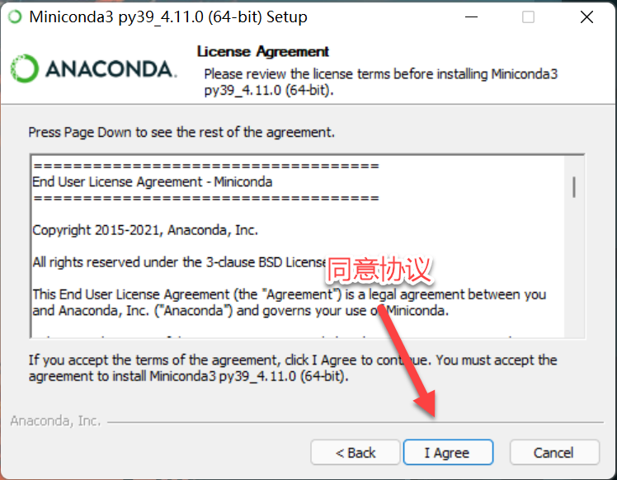617x480 pixels.
Task: Click the Page Down instruction text
Action: coord(181,132)
